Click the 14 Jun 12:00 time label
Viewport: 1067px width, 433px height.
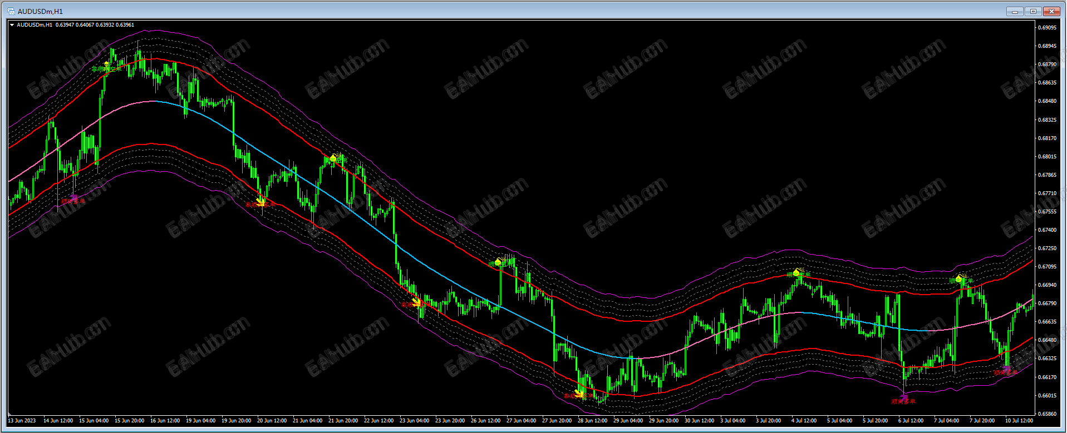click(58, 421)
